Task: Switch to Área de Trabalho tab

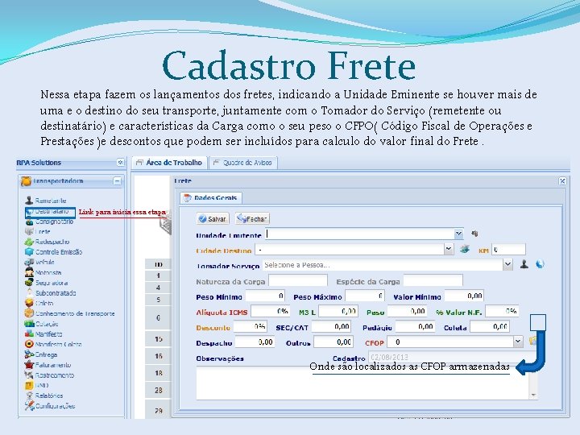Action: click(x=169, y=163)
